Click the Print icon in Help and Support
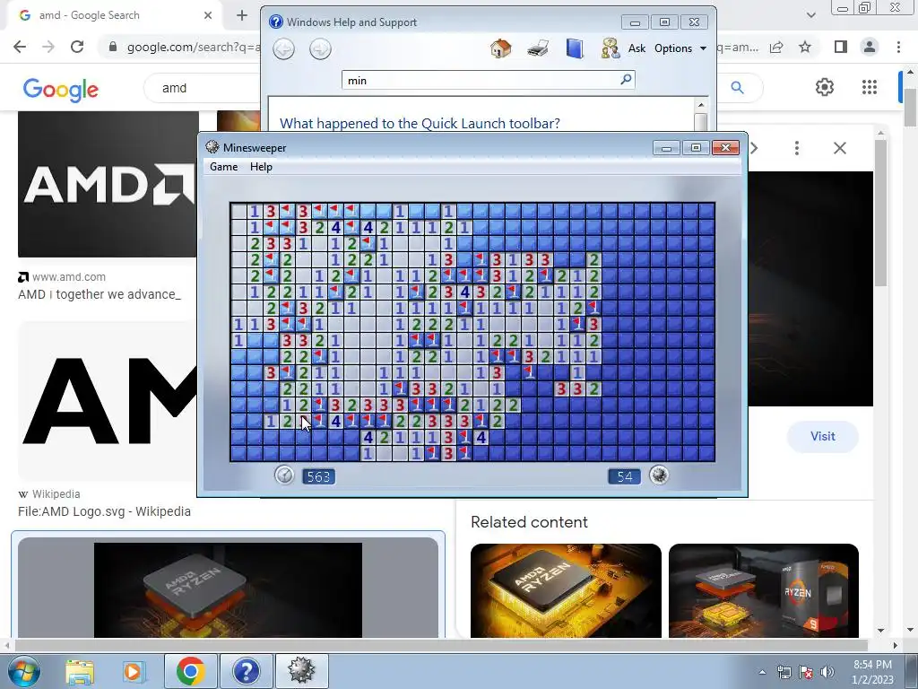Viewport: 918px width, 689px height. 538,48
